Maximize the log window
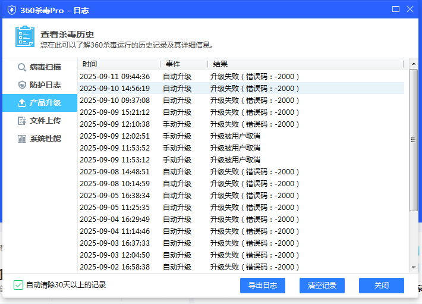This screenshot has width=422, height=304. [396, 9]
